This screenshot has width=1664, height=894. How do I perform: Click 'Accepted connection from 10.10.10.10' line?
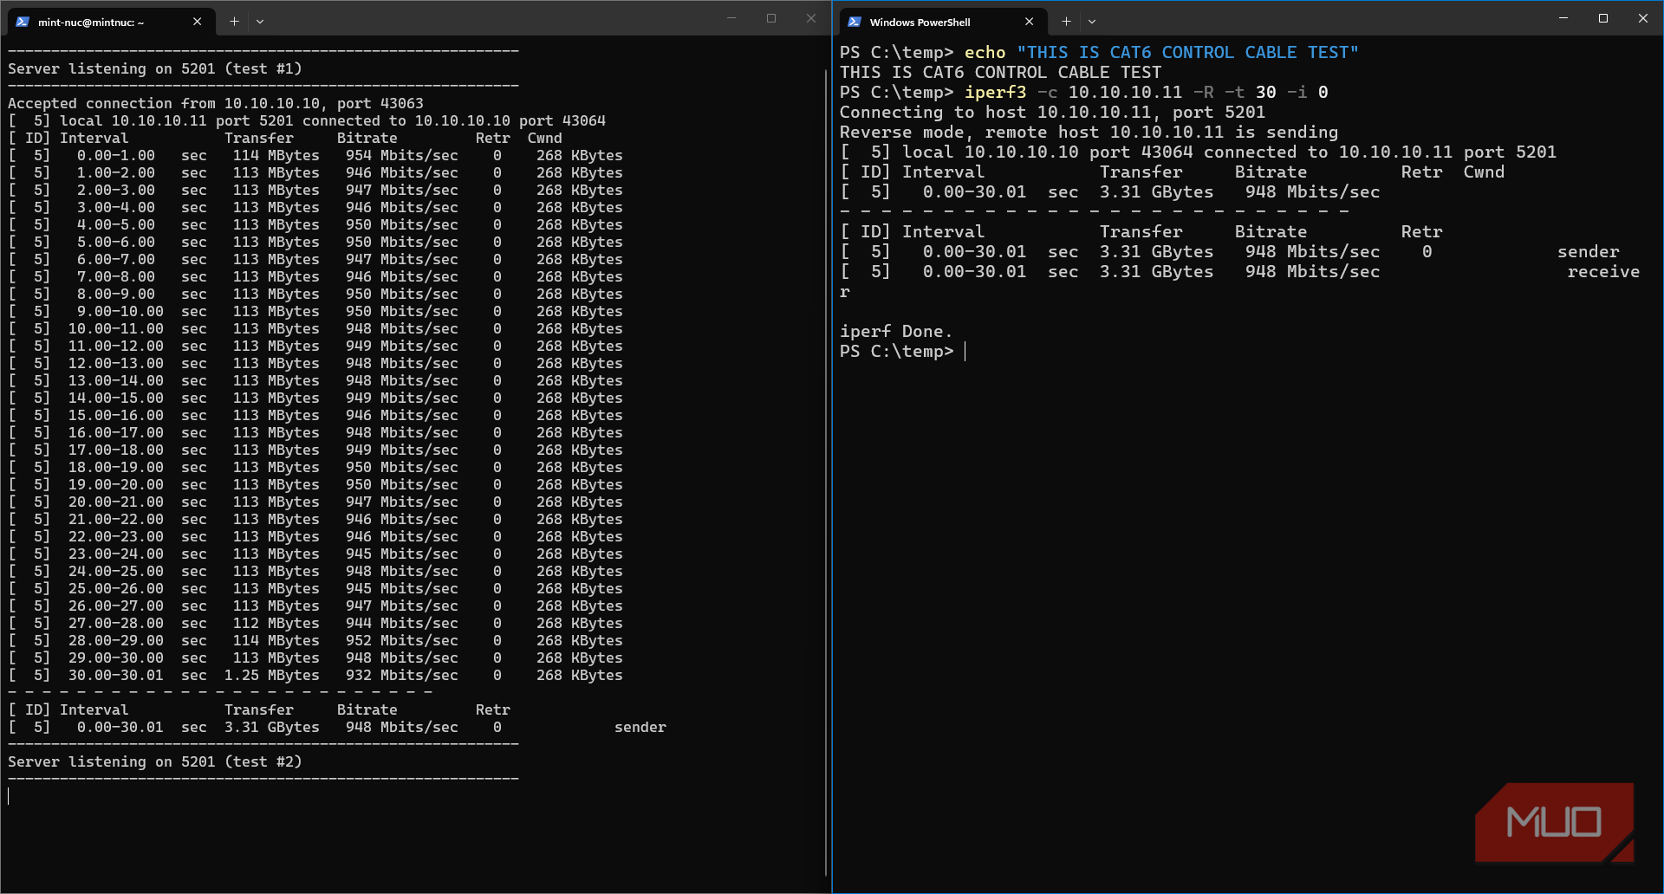pos(216,103)
